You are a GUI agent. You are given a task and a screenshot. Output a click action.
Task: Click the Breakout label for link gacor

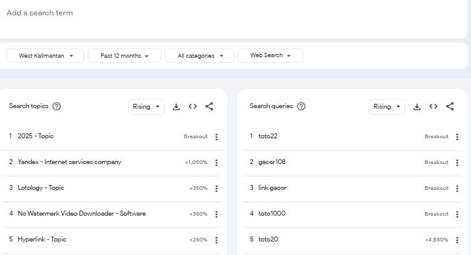click(436, 188)
